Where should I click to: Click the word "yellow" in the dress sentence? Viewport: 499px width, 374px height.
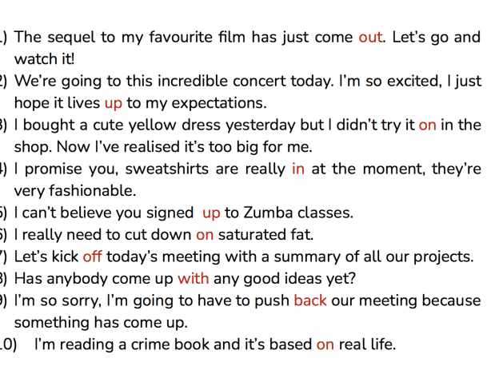152,125
